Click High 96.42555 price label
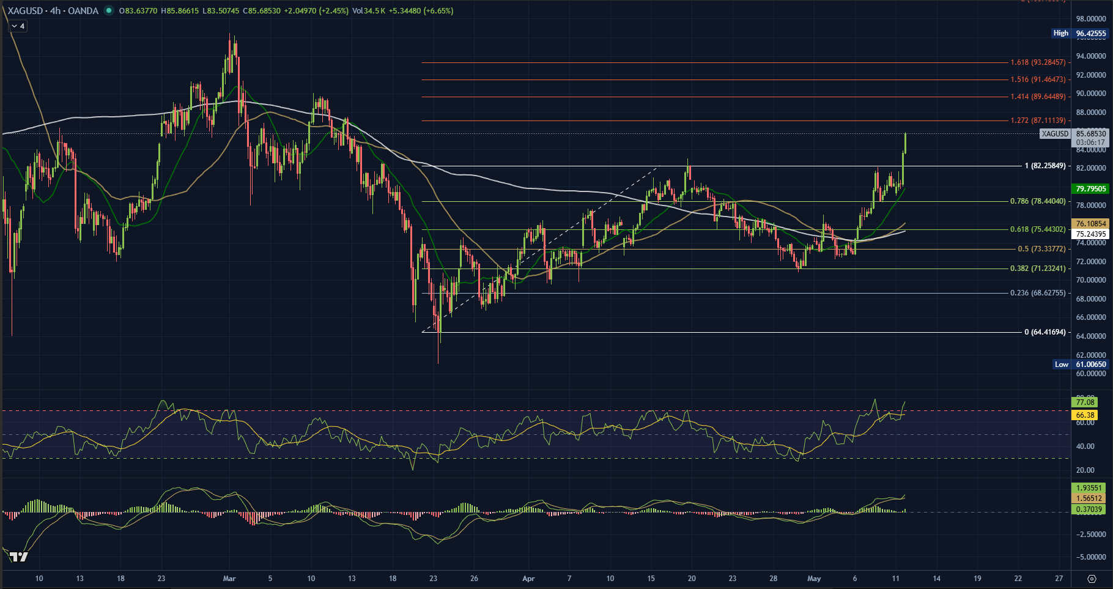Image resolution: width=1113 pixels, height=589 pixels. pos(1080,33)
